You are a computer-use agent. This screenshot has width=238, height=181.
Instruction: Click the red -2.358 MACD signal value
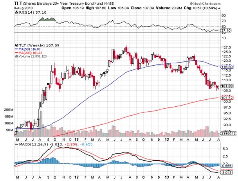(x=71, y=144)
